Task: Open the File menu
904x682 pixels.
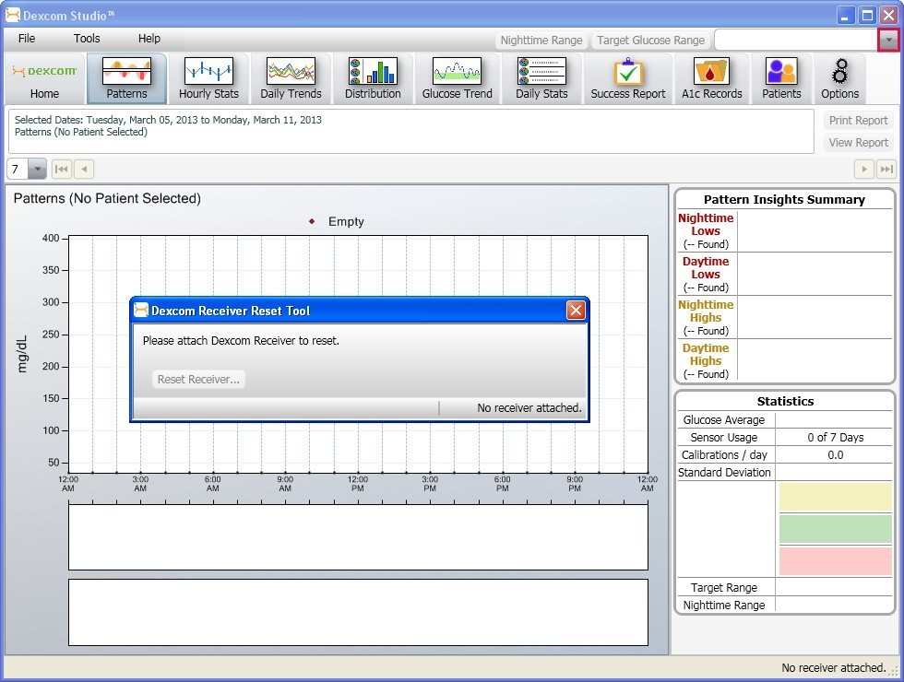Action: click(x=26, y=39)
